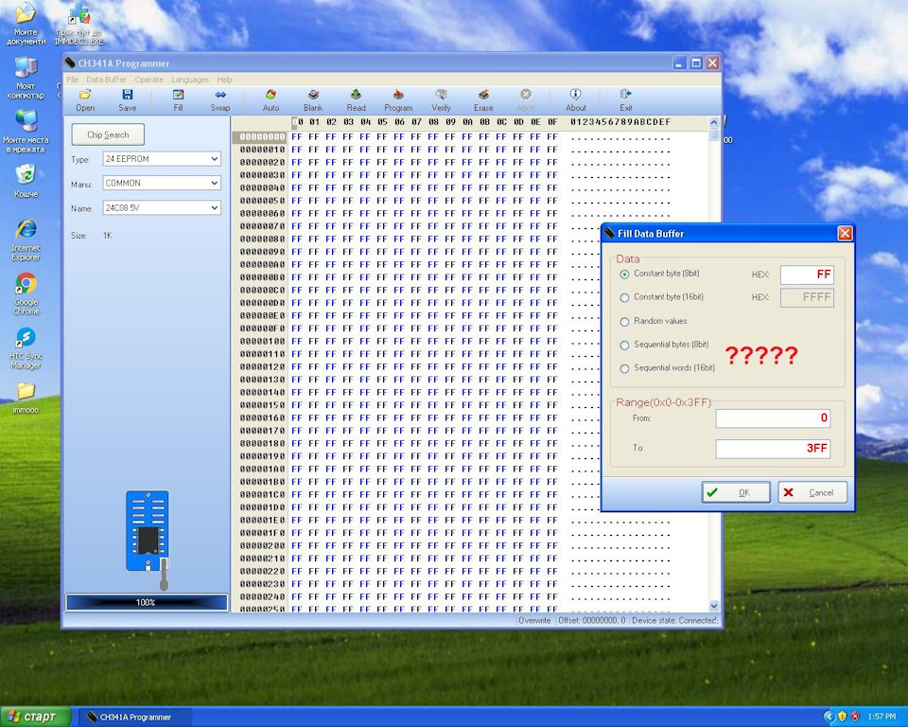The height and width of the screenshot is (727, 908).
Task: Click the Read chip toolbar icon
Action: pos(356,99)
